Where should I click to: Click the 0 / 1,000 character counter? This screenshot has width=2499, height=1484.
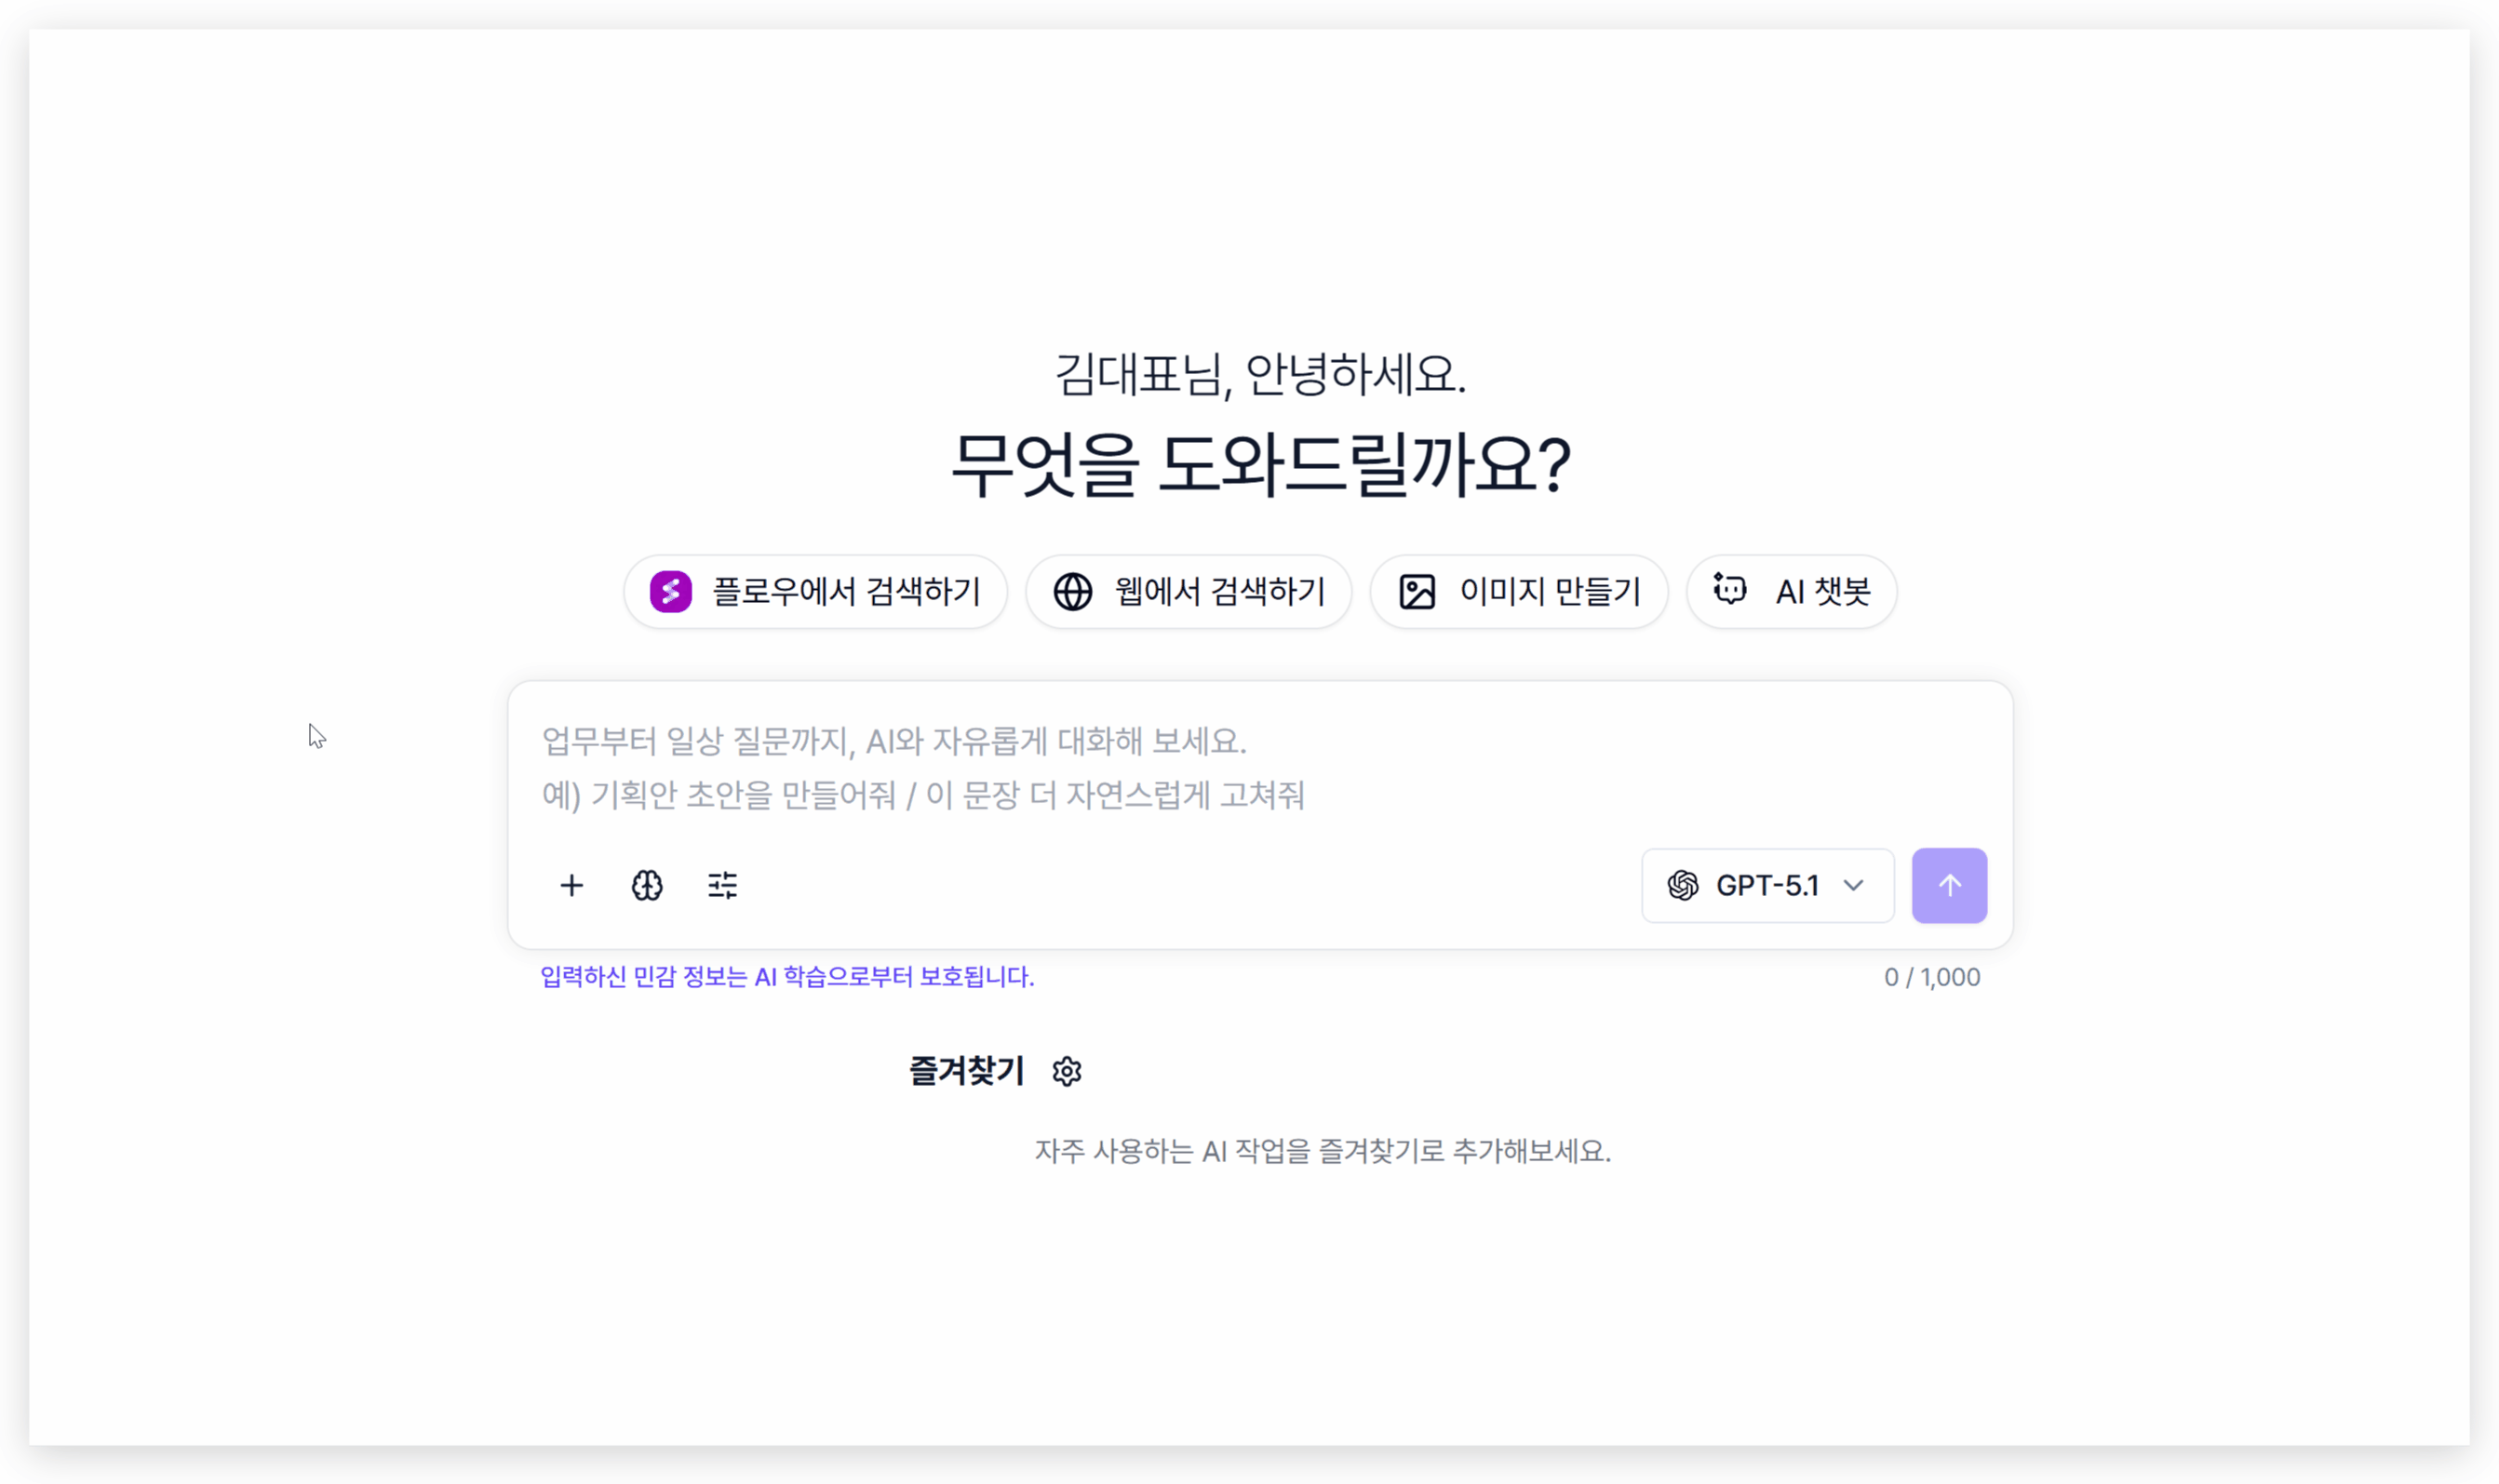click(x=1932, y=977)
